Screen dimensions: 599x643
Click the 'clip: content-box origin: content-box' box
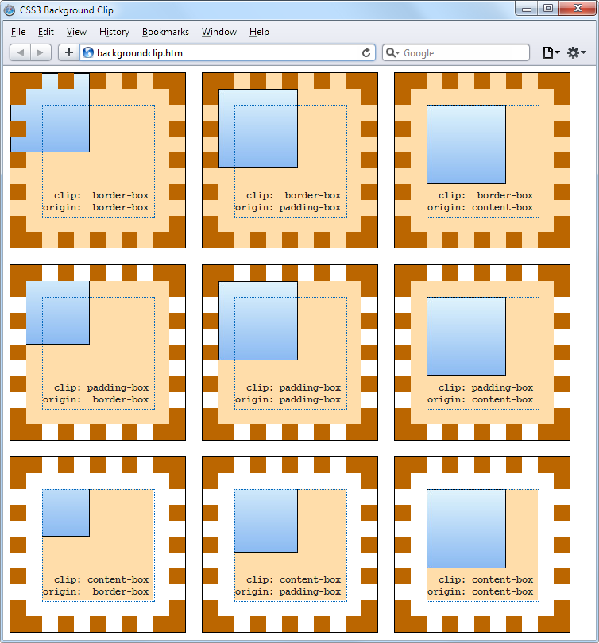(482, 545)
